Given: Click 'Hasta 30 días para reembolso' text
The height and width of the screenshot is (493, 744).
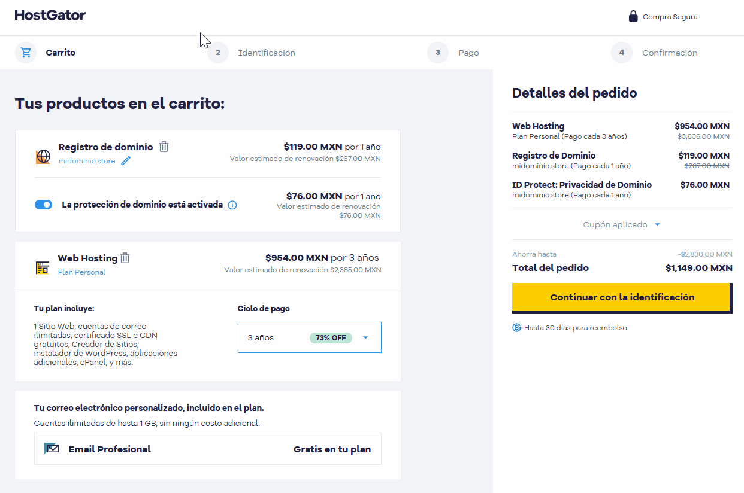Looking at the screenshot, I should [x=576, y=328].
